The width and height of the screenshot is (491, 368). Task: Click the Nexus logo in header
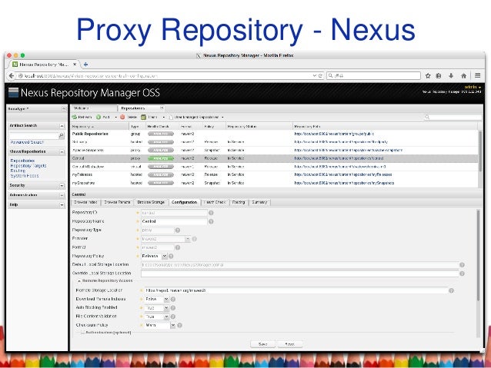pos(13,92)
